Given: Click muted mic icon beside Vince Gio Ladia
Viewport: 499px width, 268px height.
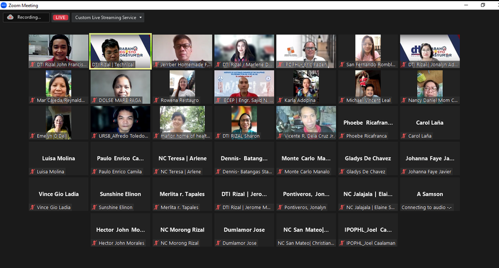Looking at the screenshot, I should click(x=32, y=208).
